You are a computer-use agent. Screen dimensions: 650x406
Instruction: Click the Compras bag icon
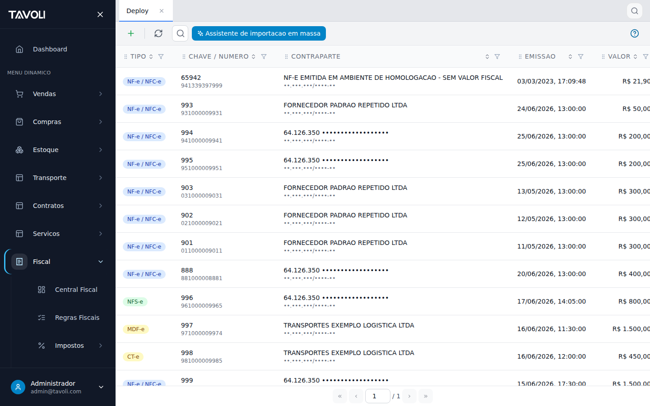19,122
